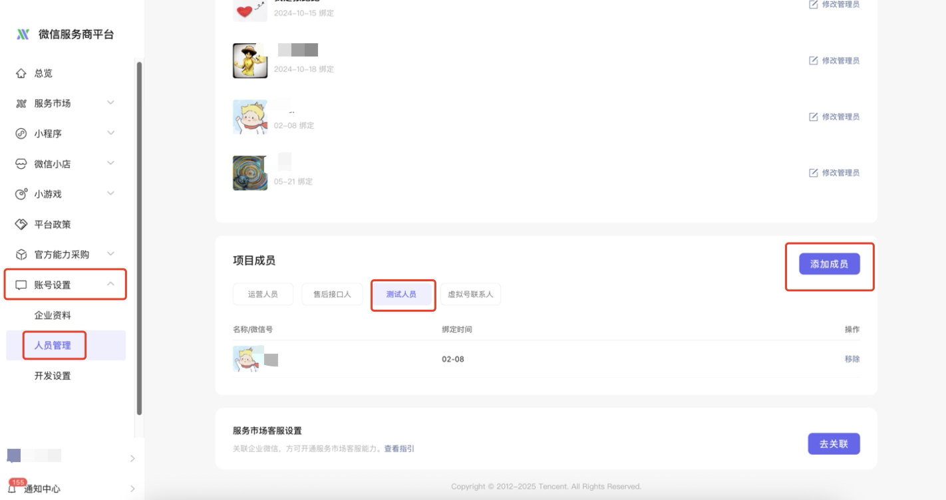Open the 虚拟号联系人 tab
Screen dimensions: 946x500
pyautogui.click(x=470, y=295)
